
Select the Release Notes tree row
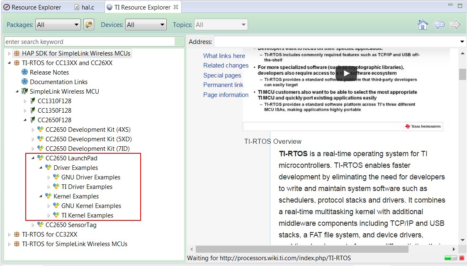pyautogui.click(x=45, y=73)
